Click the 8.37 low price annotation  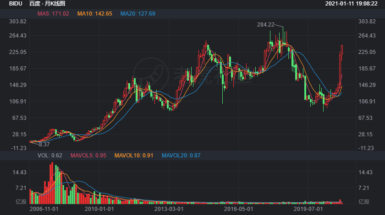44,145
